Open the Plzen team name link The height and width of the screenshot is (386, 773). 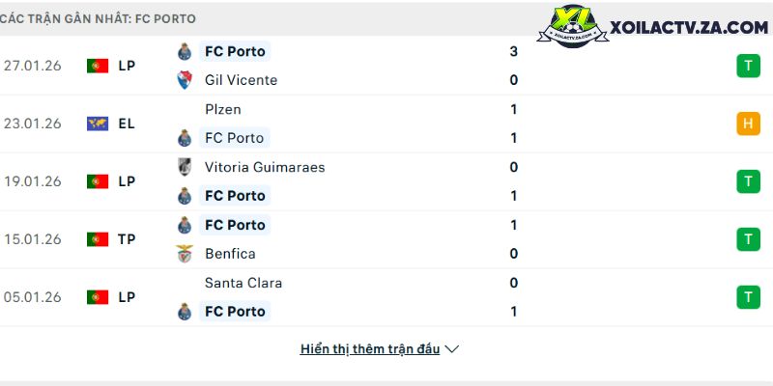223,109
